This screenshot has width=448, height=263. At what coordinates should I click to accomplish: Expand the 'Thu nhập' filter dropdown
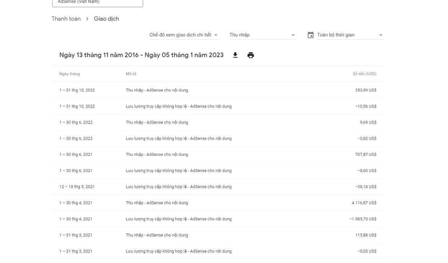pyautogui.click(x=262, y=35)
